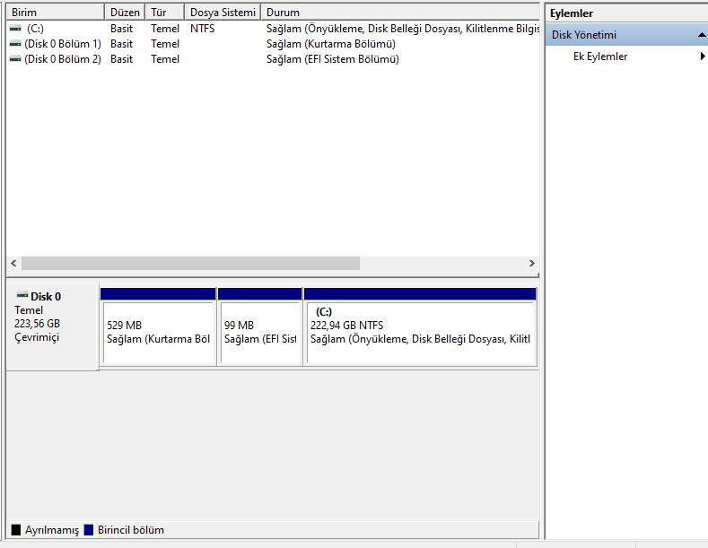Click the Basit cell in the (C:) row
Viewport: 708px width, 548px height.
point(121,29)
